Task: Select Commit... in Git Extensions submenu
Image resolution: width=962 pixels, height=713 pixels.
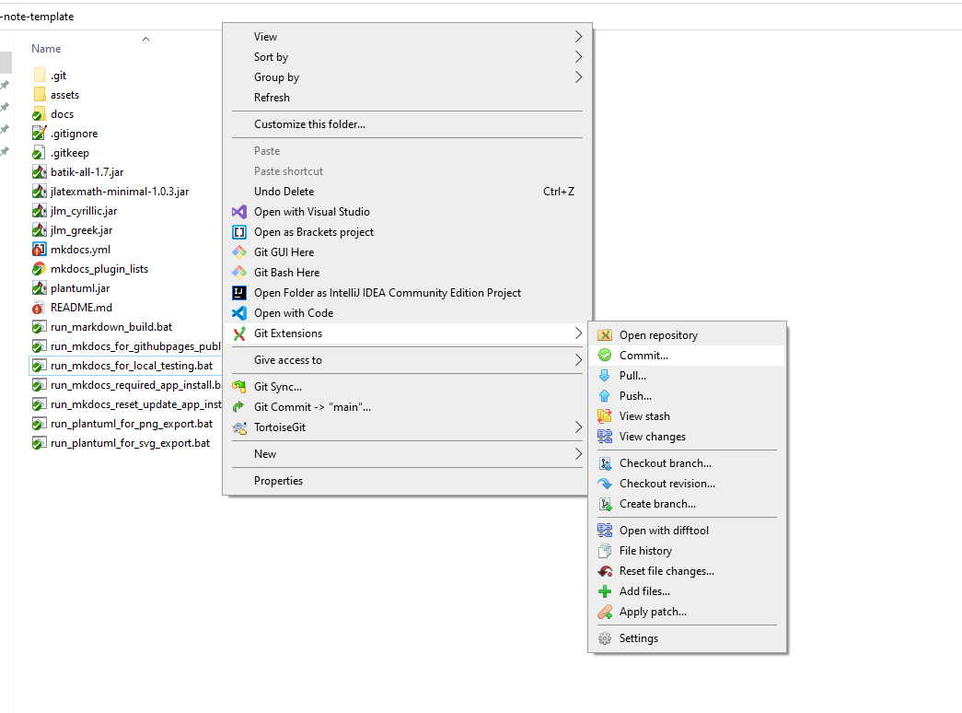Action: pos(687,355)
